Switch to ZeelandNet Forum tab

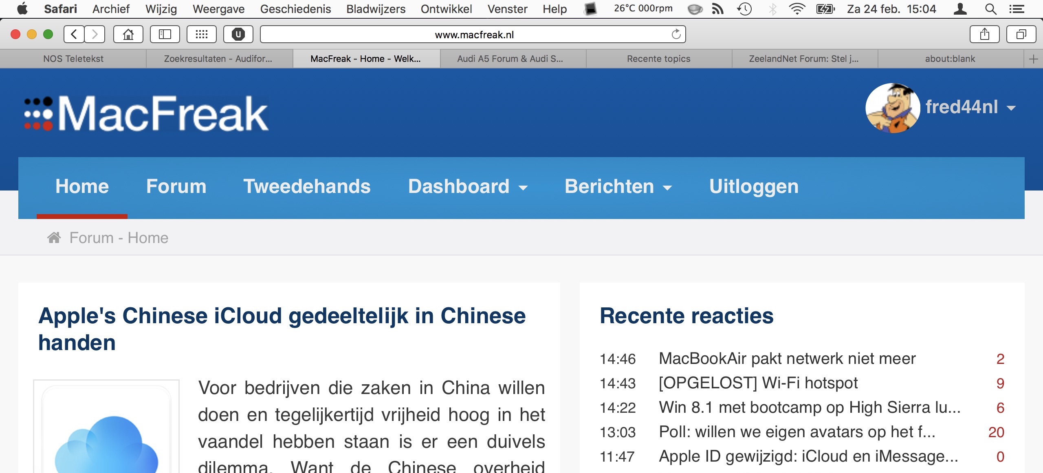(805, 59)
